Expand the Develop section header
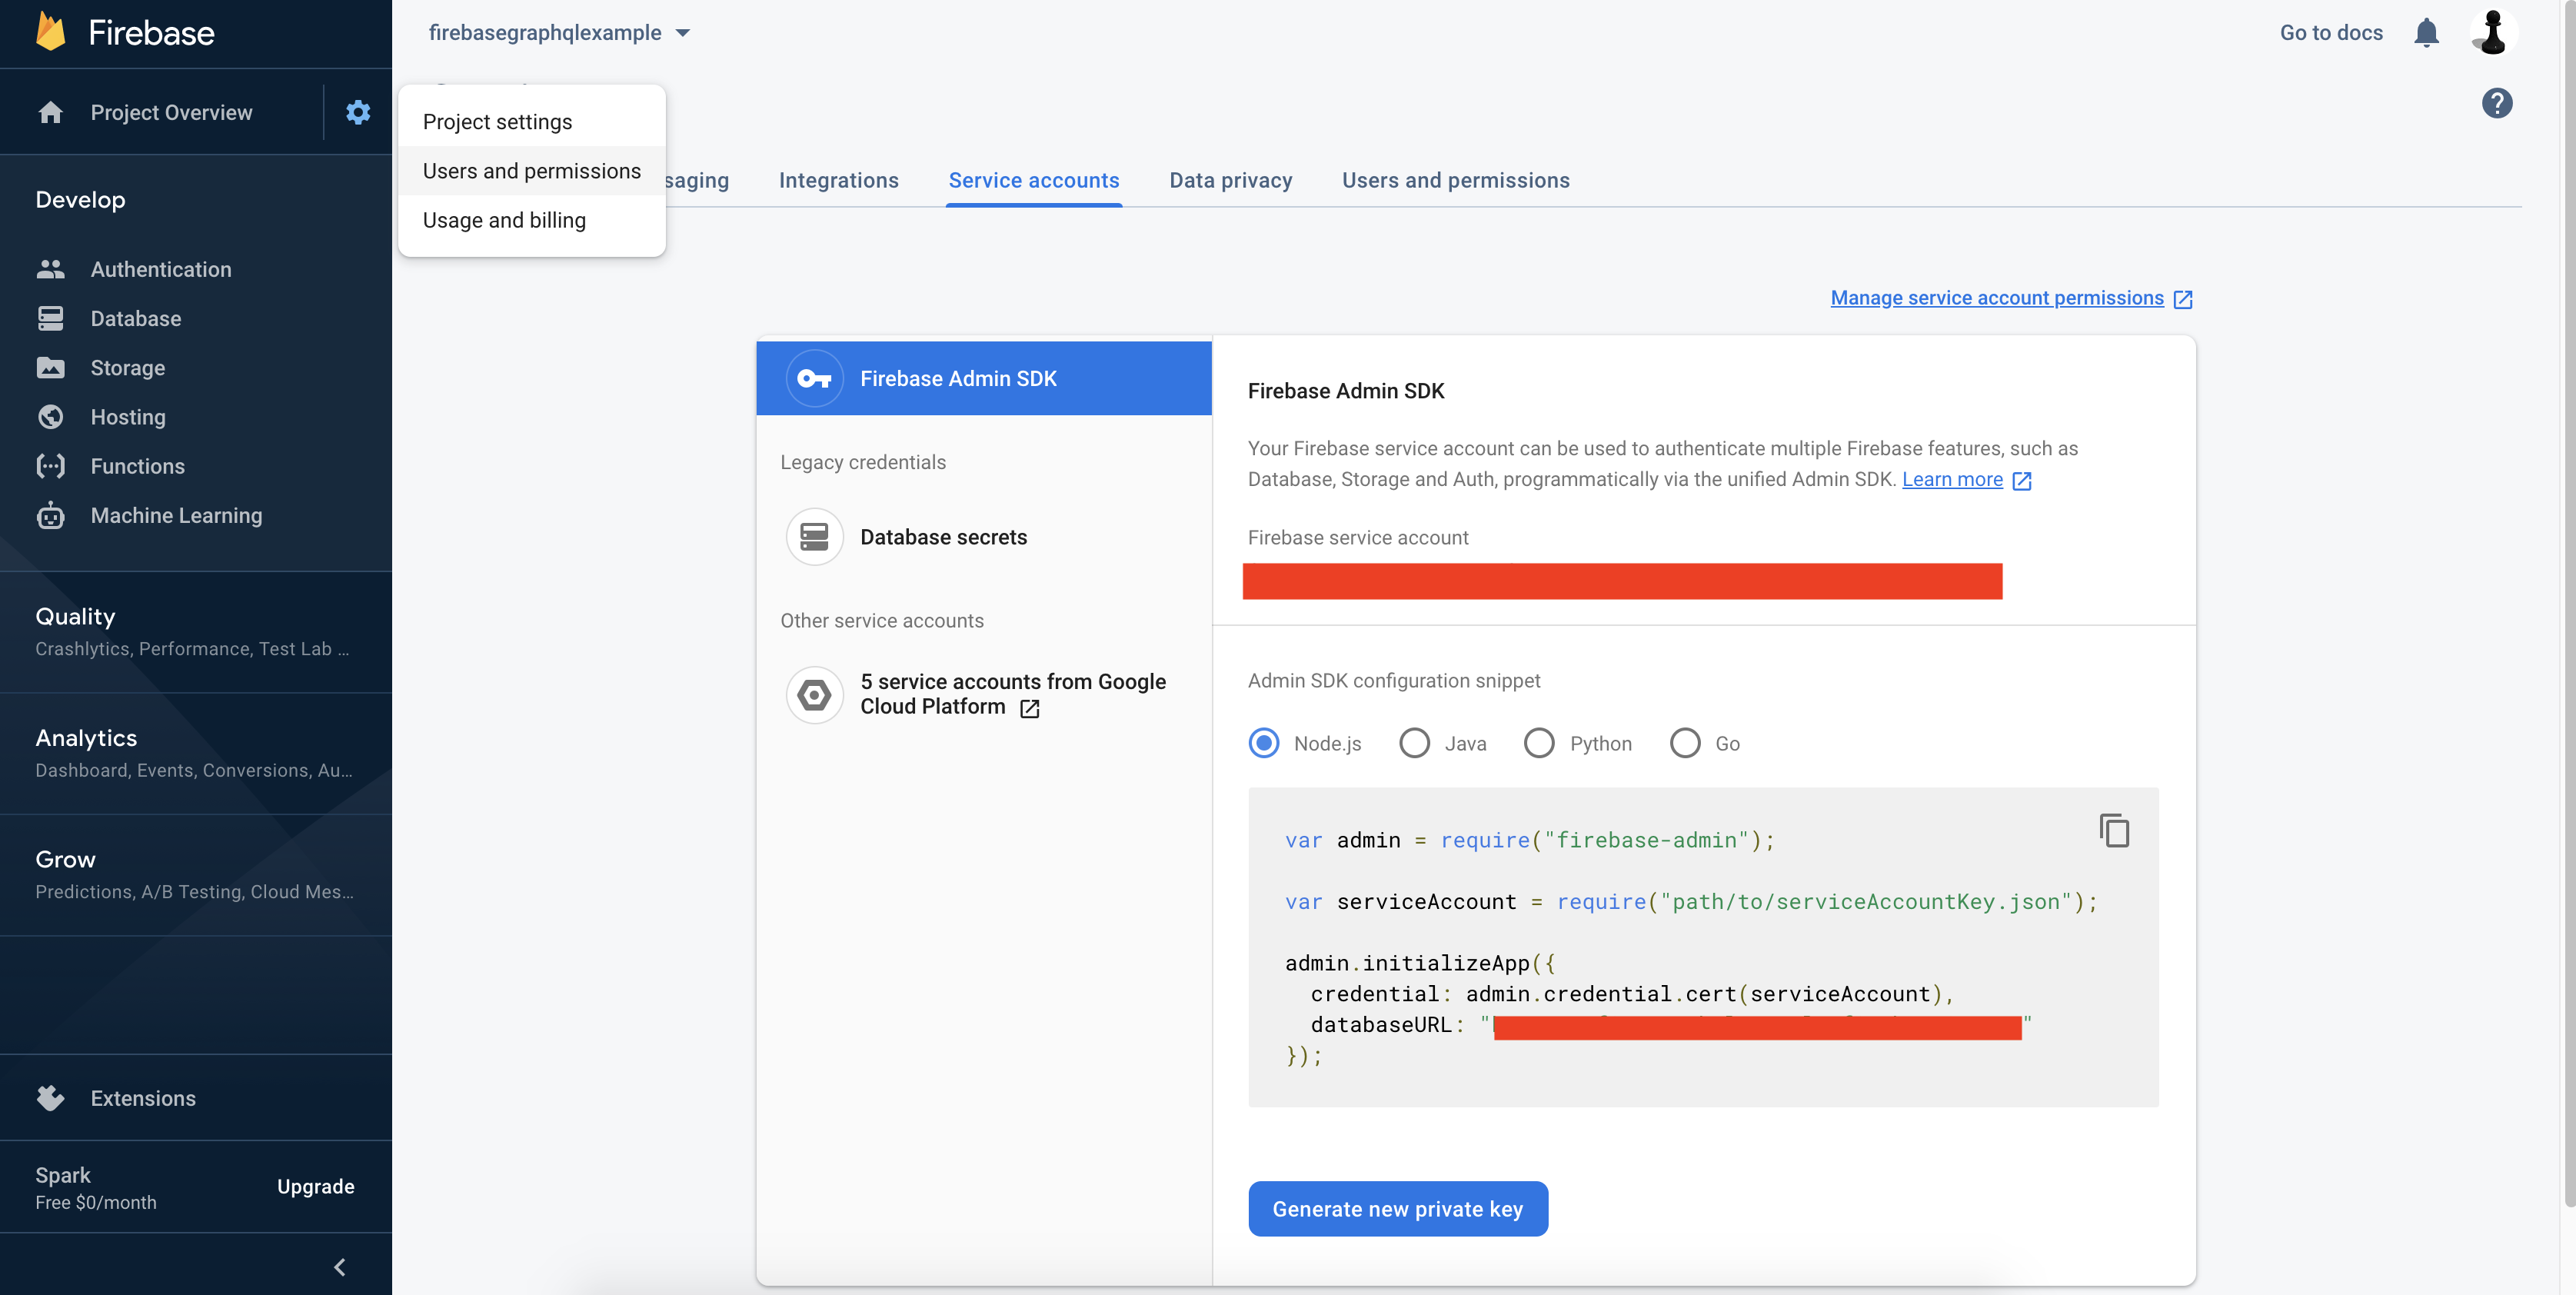This screenshot has height=1295, width=2576. click(80, 199)
